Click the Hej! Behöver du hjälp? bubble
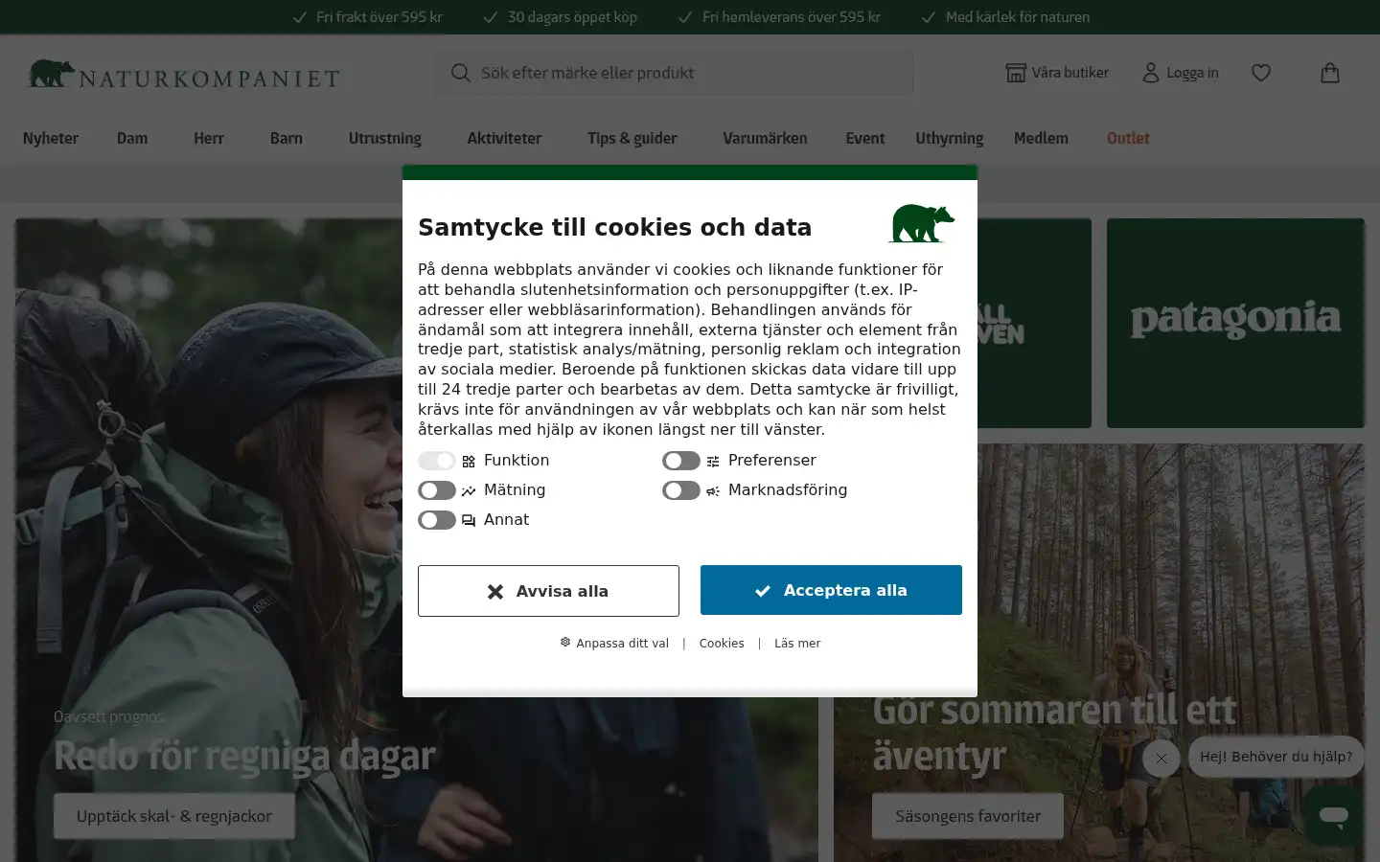1380x862 pixels. point(1276,757)
